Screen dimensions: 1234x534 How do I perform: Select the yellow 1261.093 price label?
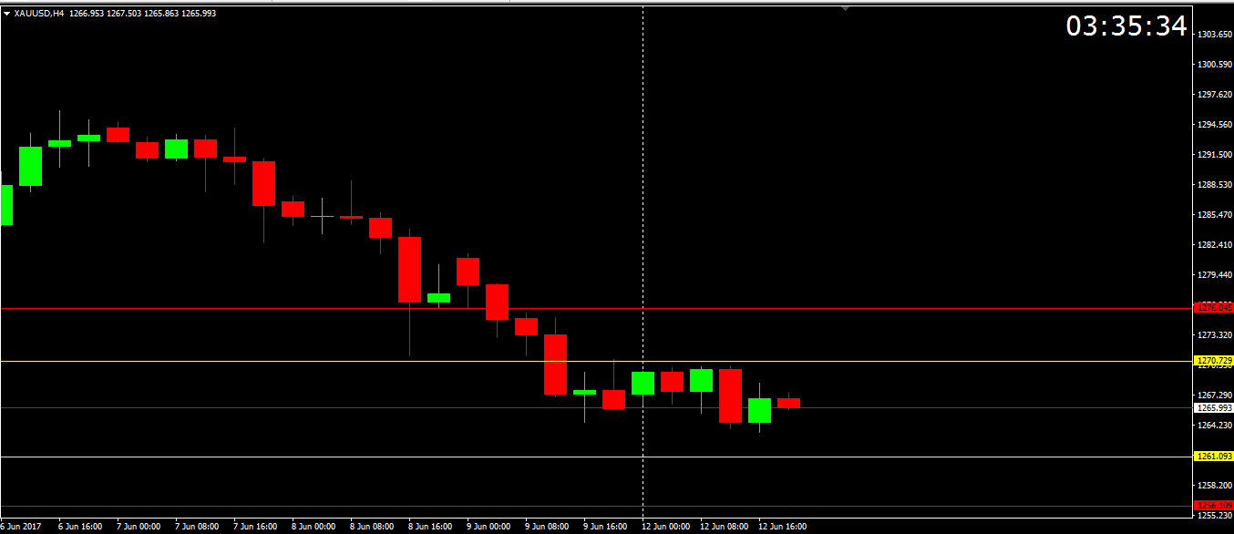(x=1214, y=457)
